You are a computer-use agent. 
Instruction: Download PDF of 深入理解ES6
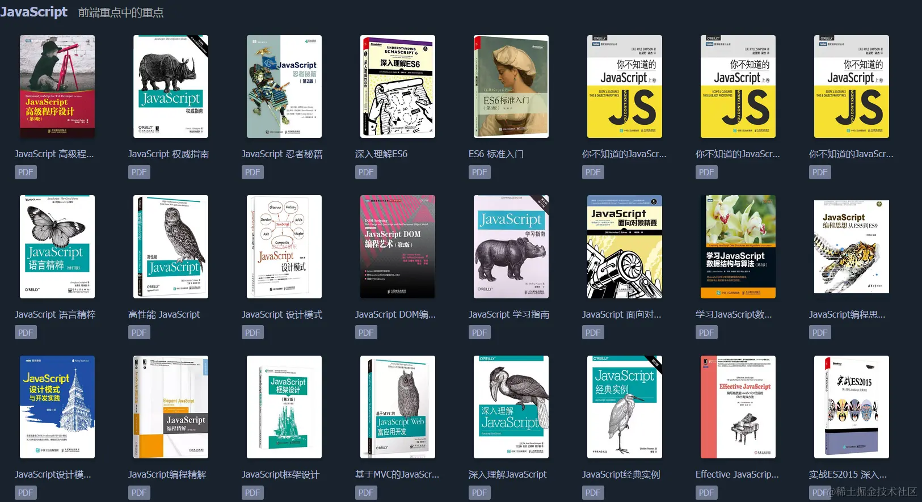[366, 172]
